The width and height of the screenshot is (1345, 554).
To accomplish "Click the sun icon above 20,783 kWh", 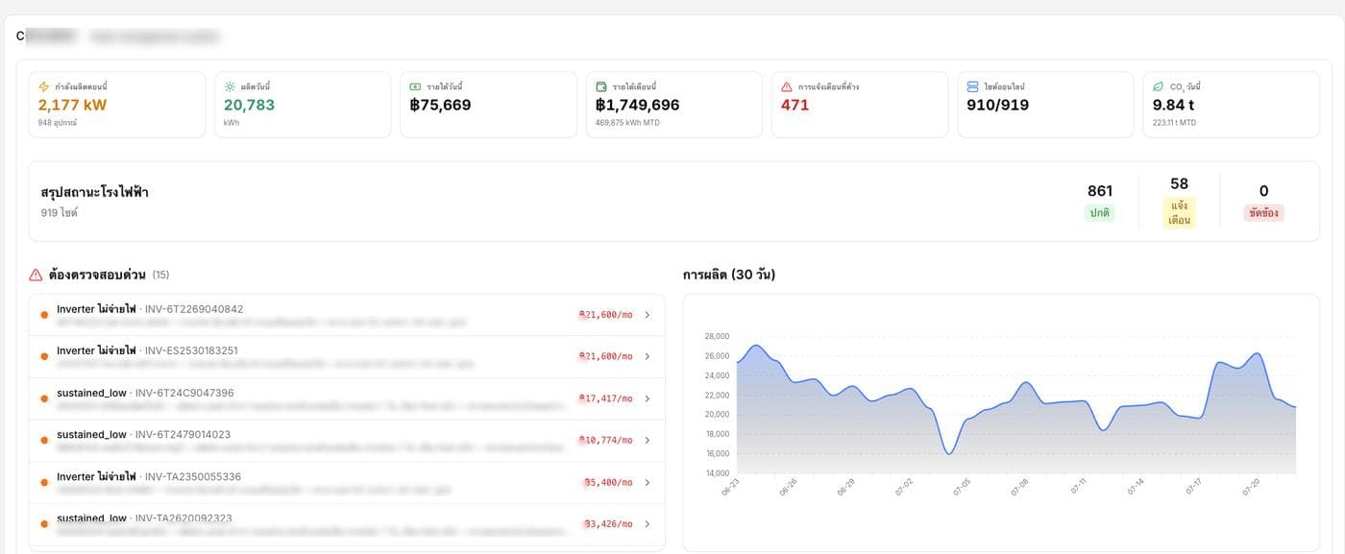I will 230,86.
